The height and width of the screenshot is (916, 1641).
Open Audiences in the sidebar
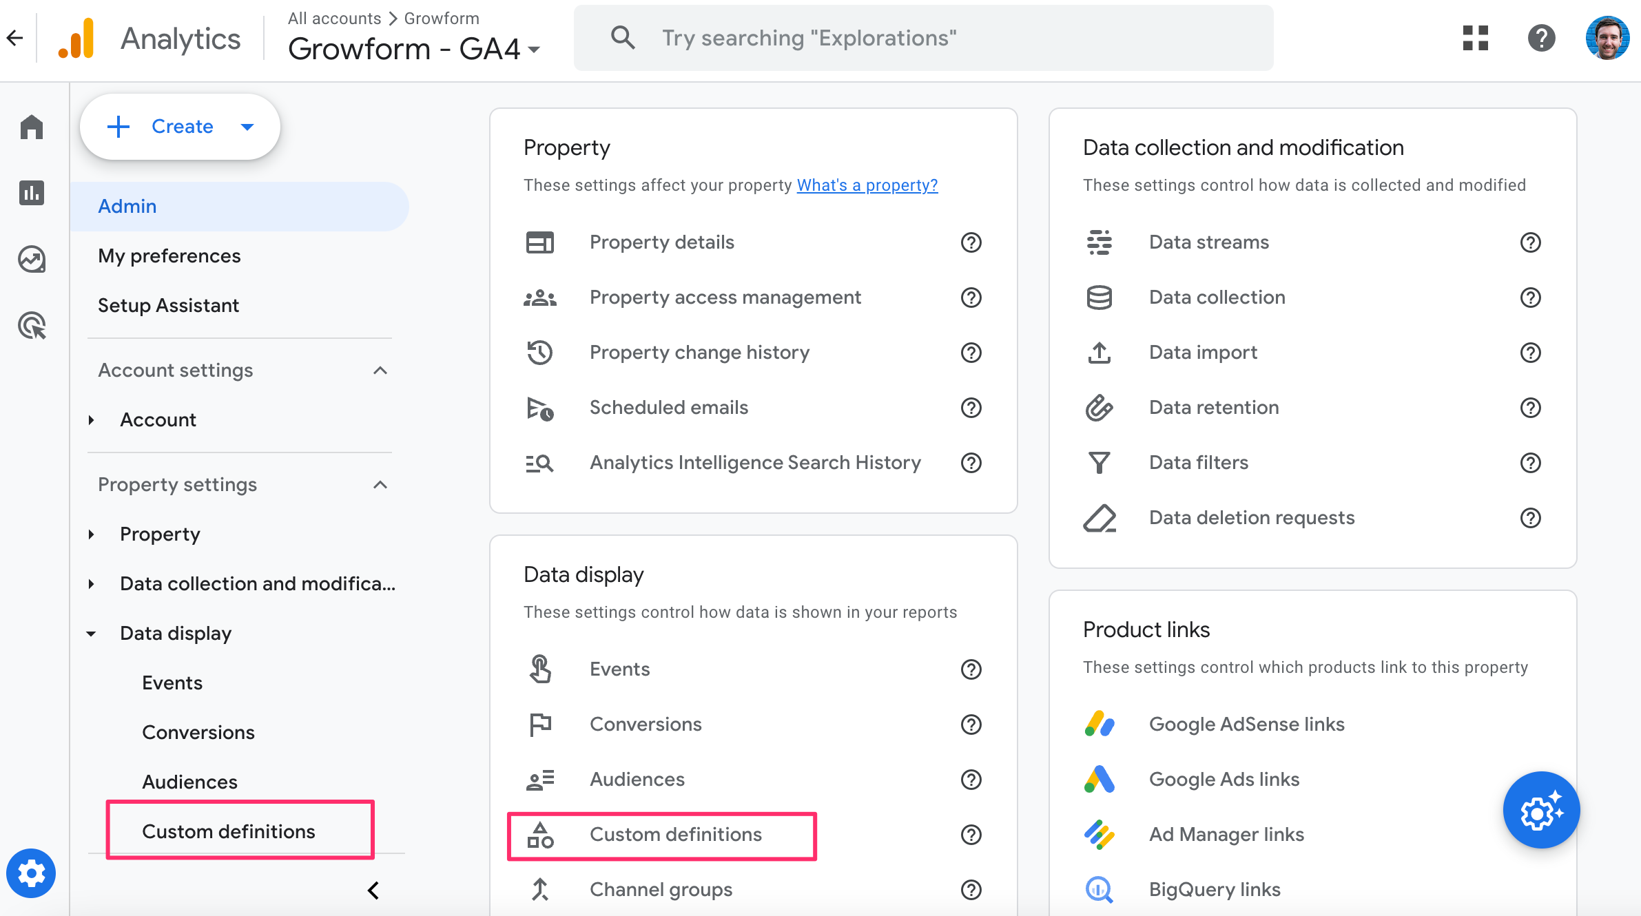[190, 782]
